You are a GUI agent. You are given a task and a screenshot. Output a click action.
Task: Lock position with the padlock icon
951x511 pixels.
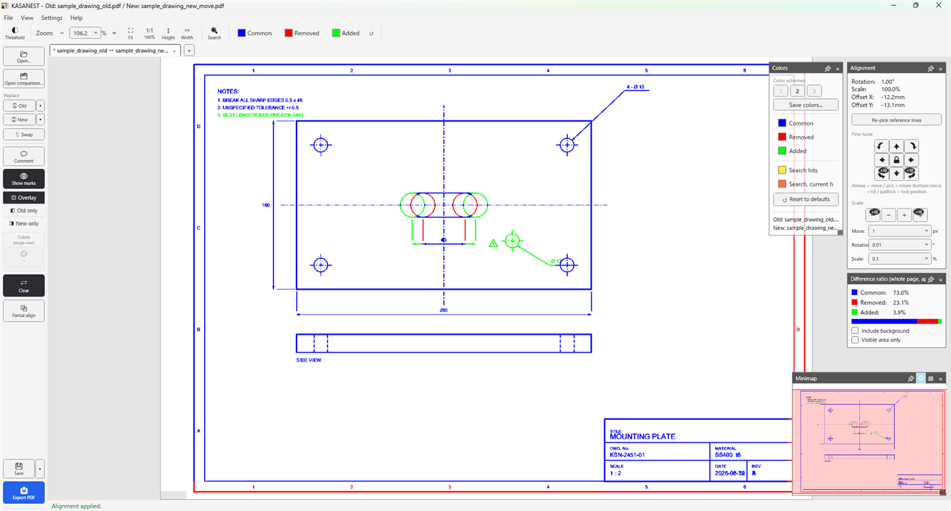[896, 160]
